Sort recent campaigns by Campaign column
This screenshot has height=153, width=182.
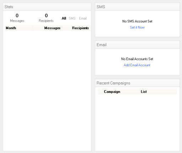(112, 92)
